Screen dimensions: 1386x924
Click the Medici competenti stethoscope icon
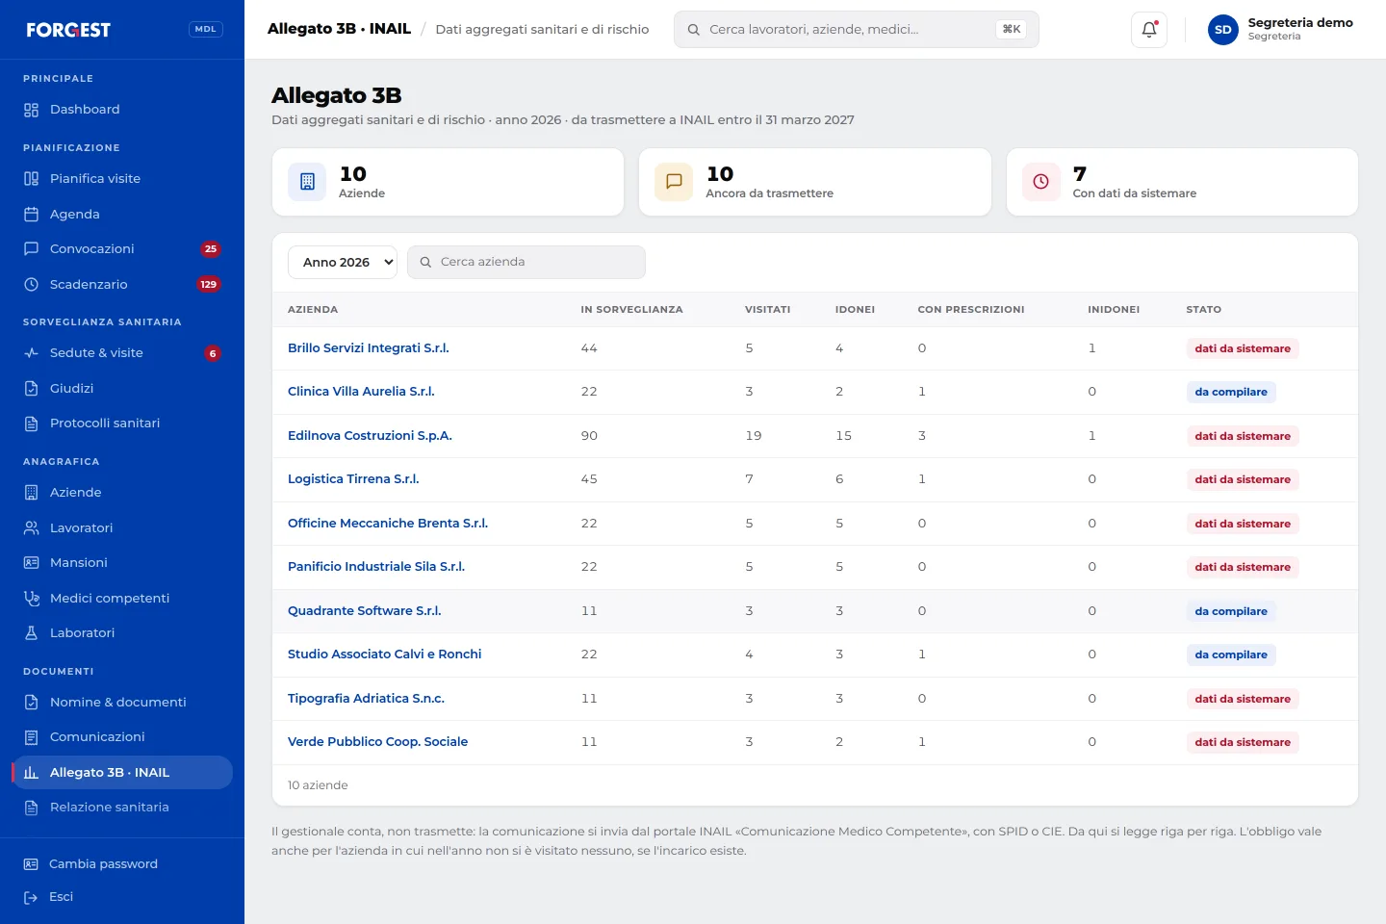(x=31, y=599)
